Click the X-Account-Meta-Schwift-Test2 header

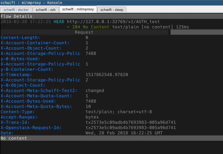click(x=39, y=90)
